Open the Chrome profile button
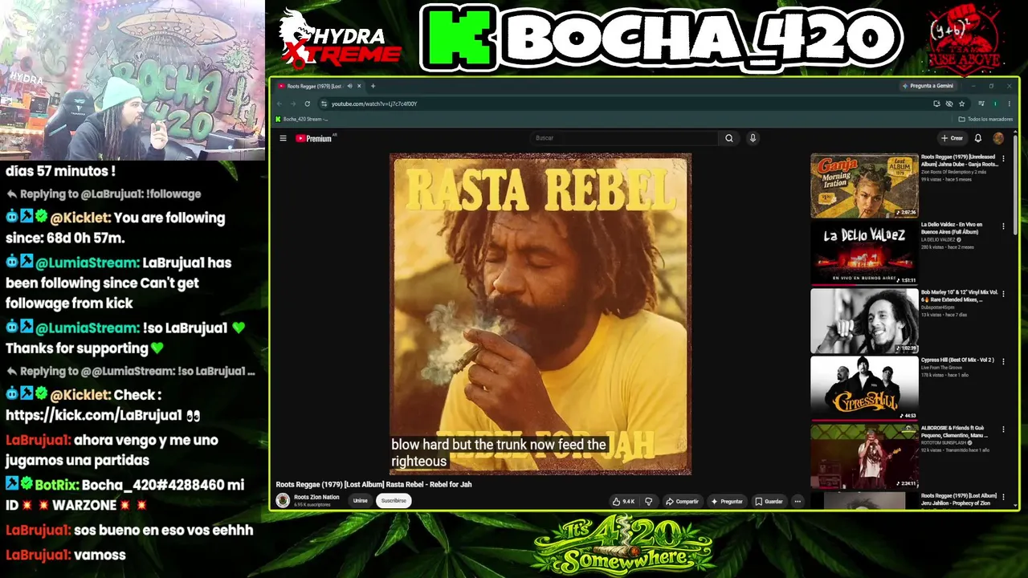Viewport: 1028px width, 578px height. 996,104
